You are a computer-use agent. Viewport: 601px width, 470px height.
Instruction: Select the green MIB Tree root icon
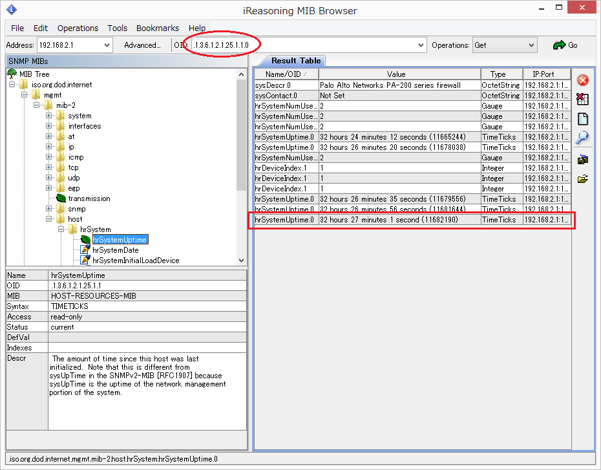[x=10, y=74]
